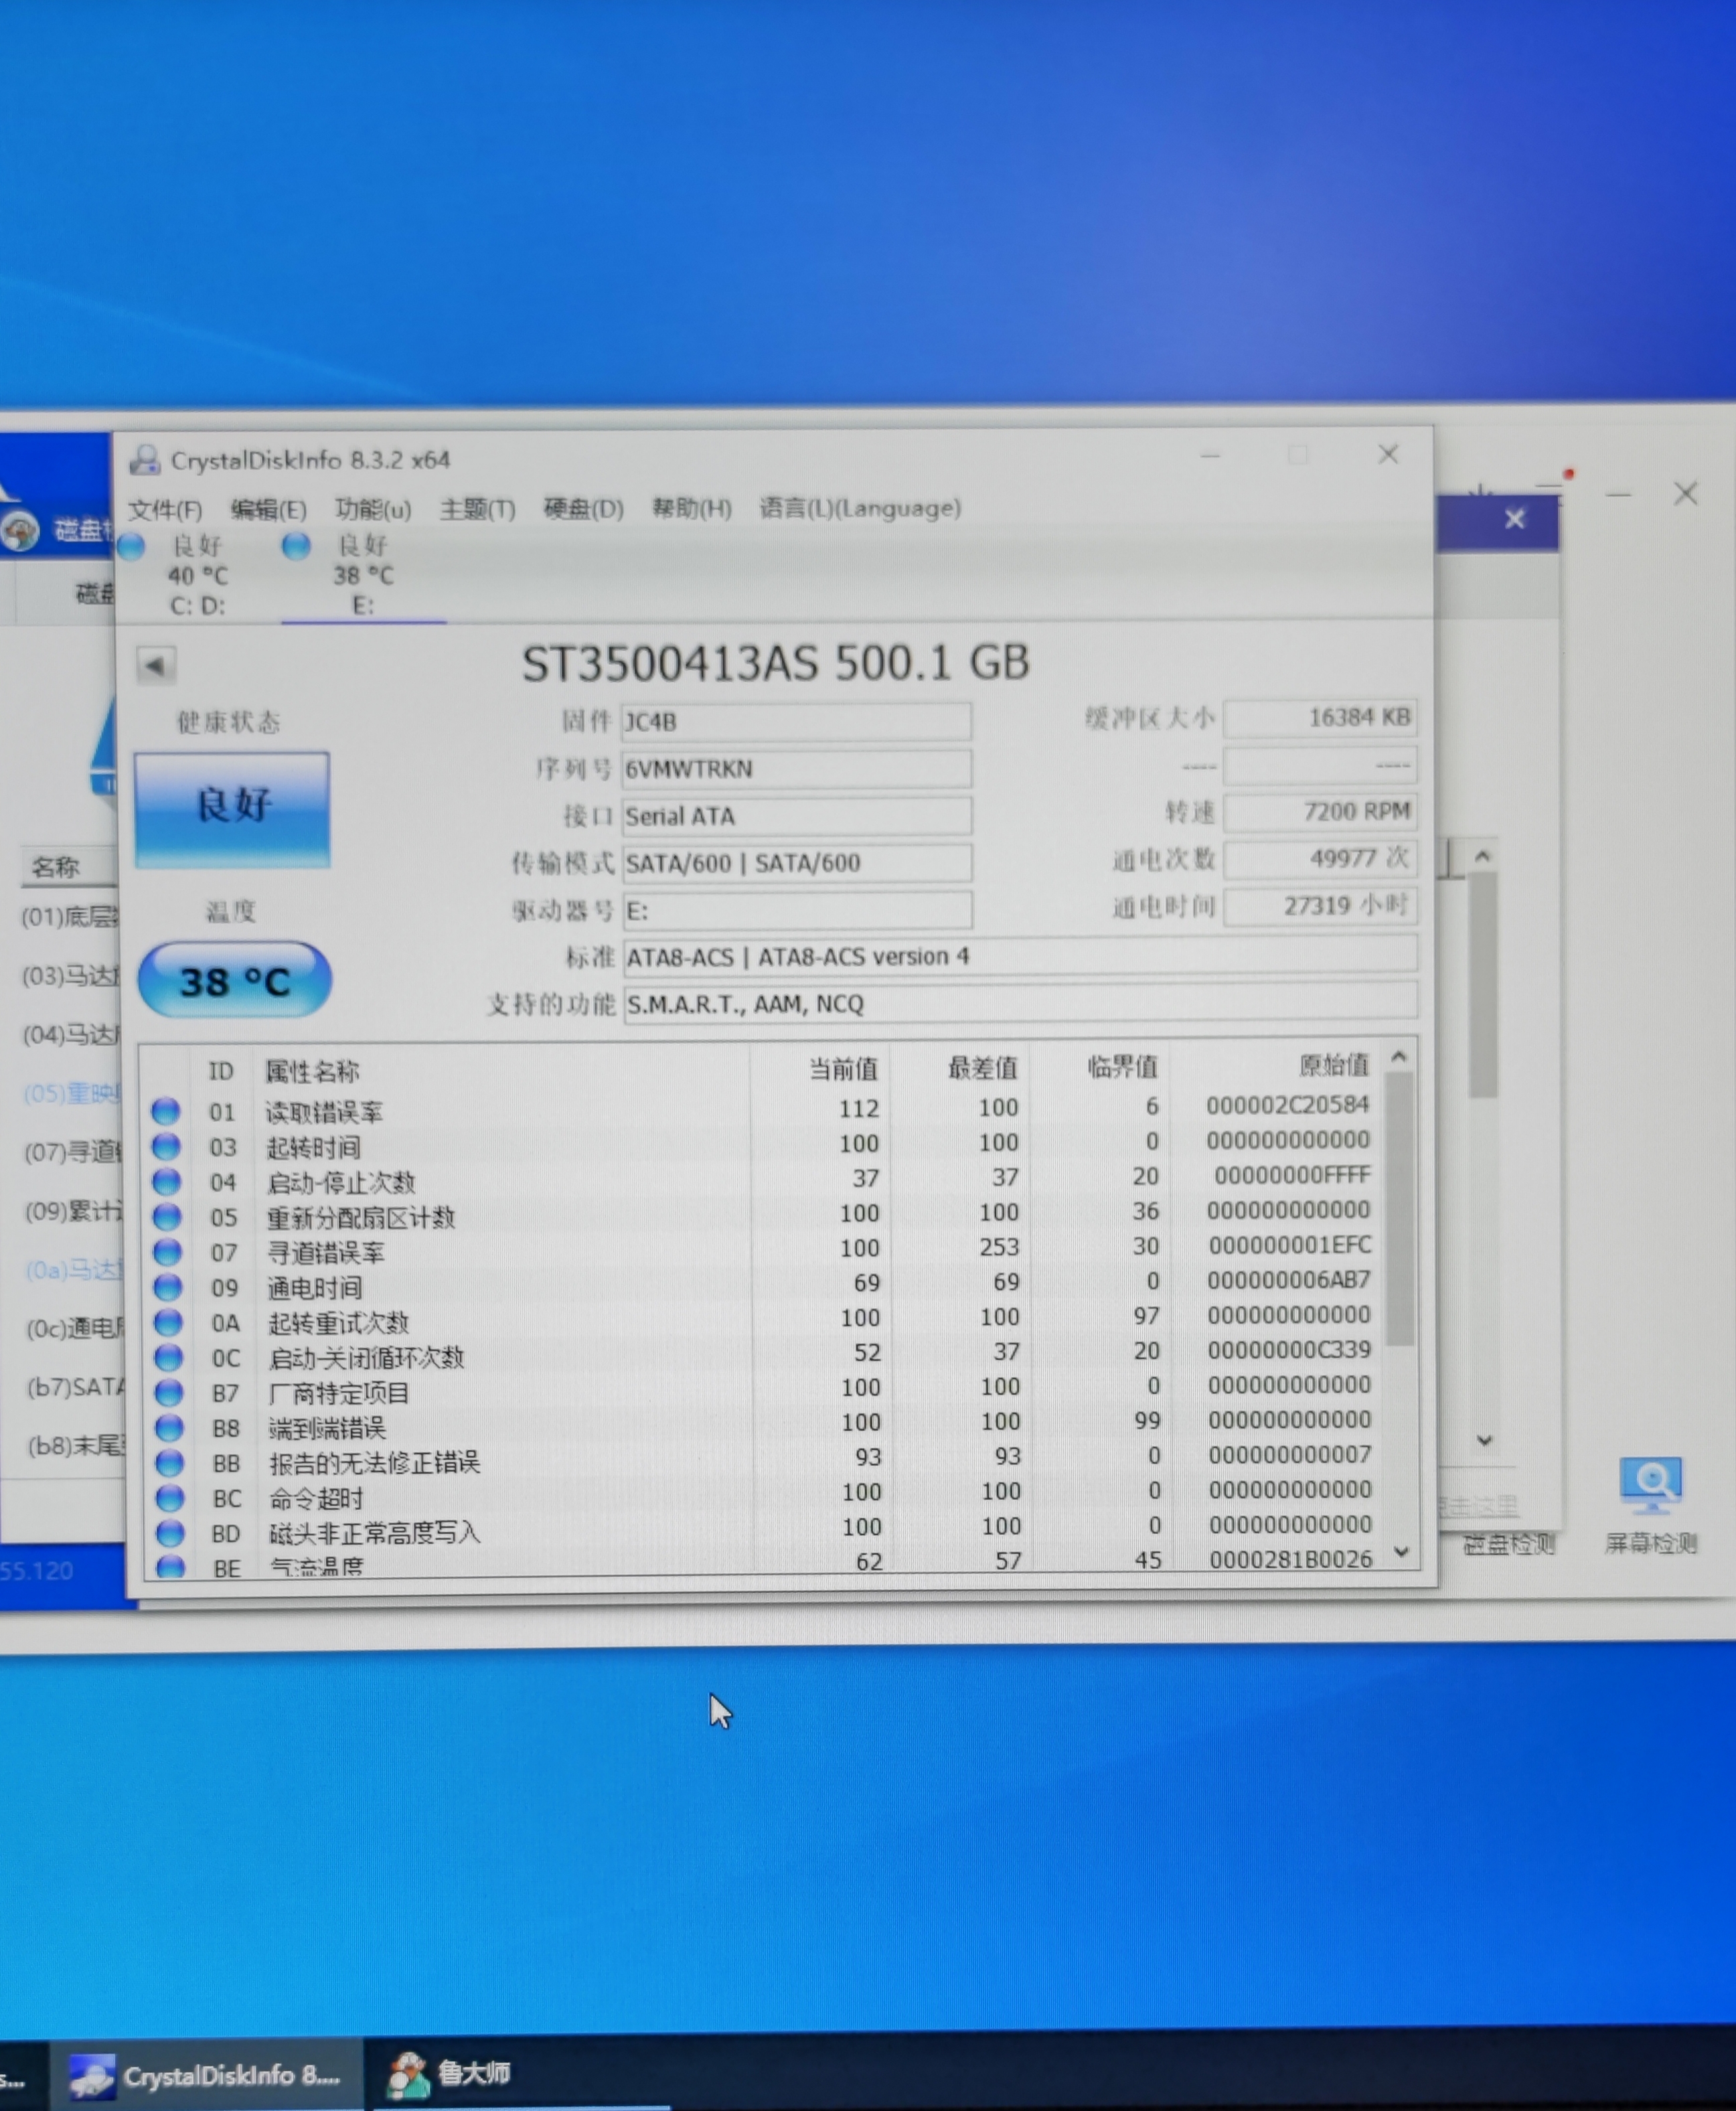The width and height of the screenshot is (1736, 2111).
Task: Click the raw value 000000006AB7
Action: point(1289,1280)
